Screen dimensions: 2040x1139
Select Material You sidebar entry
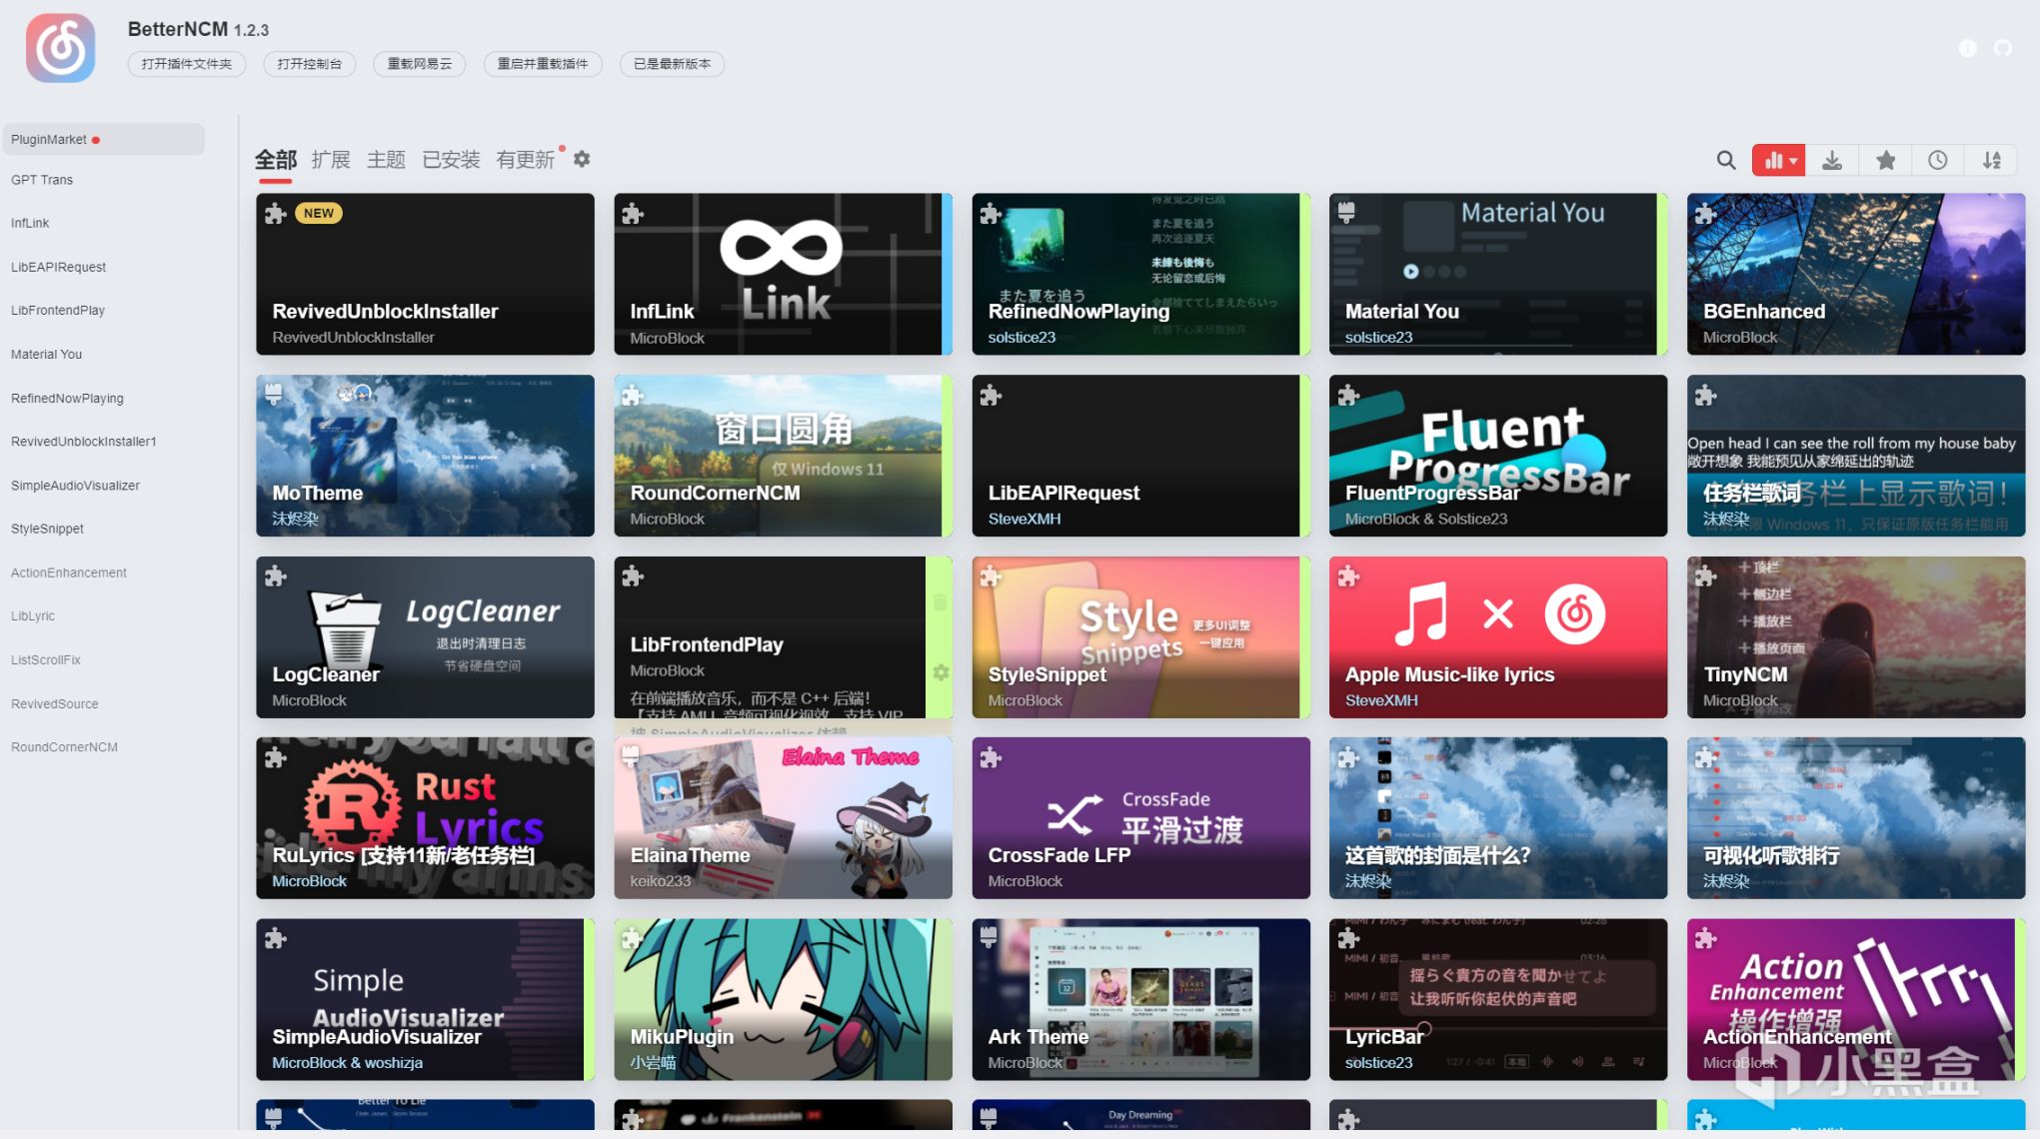click(46, 354)
